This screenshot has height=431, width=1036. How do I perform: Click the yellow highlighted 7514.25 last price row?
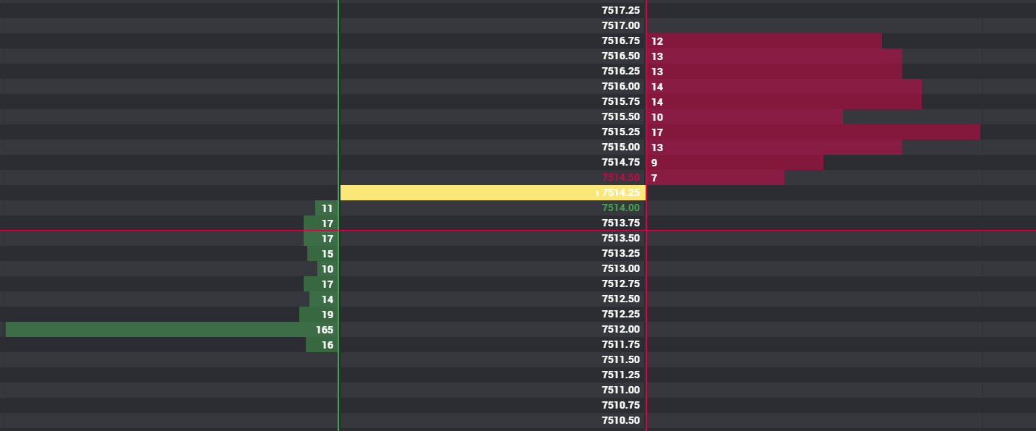(492, 192)
